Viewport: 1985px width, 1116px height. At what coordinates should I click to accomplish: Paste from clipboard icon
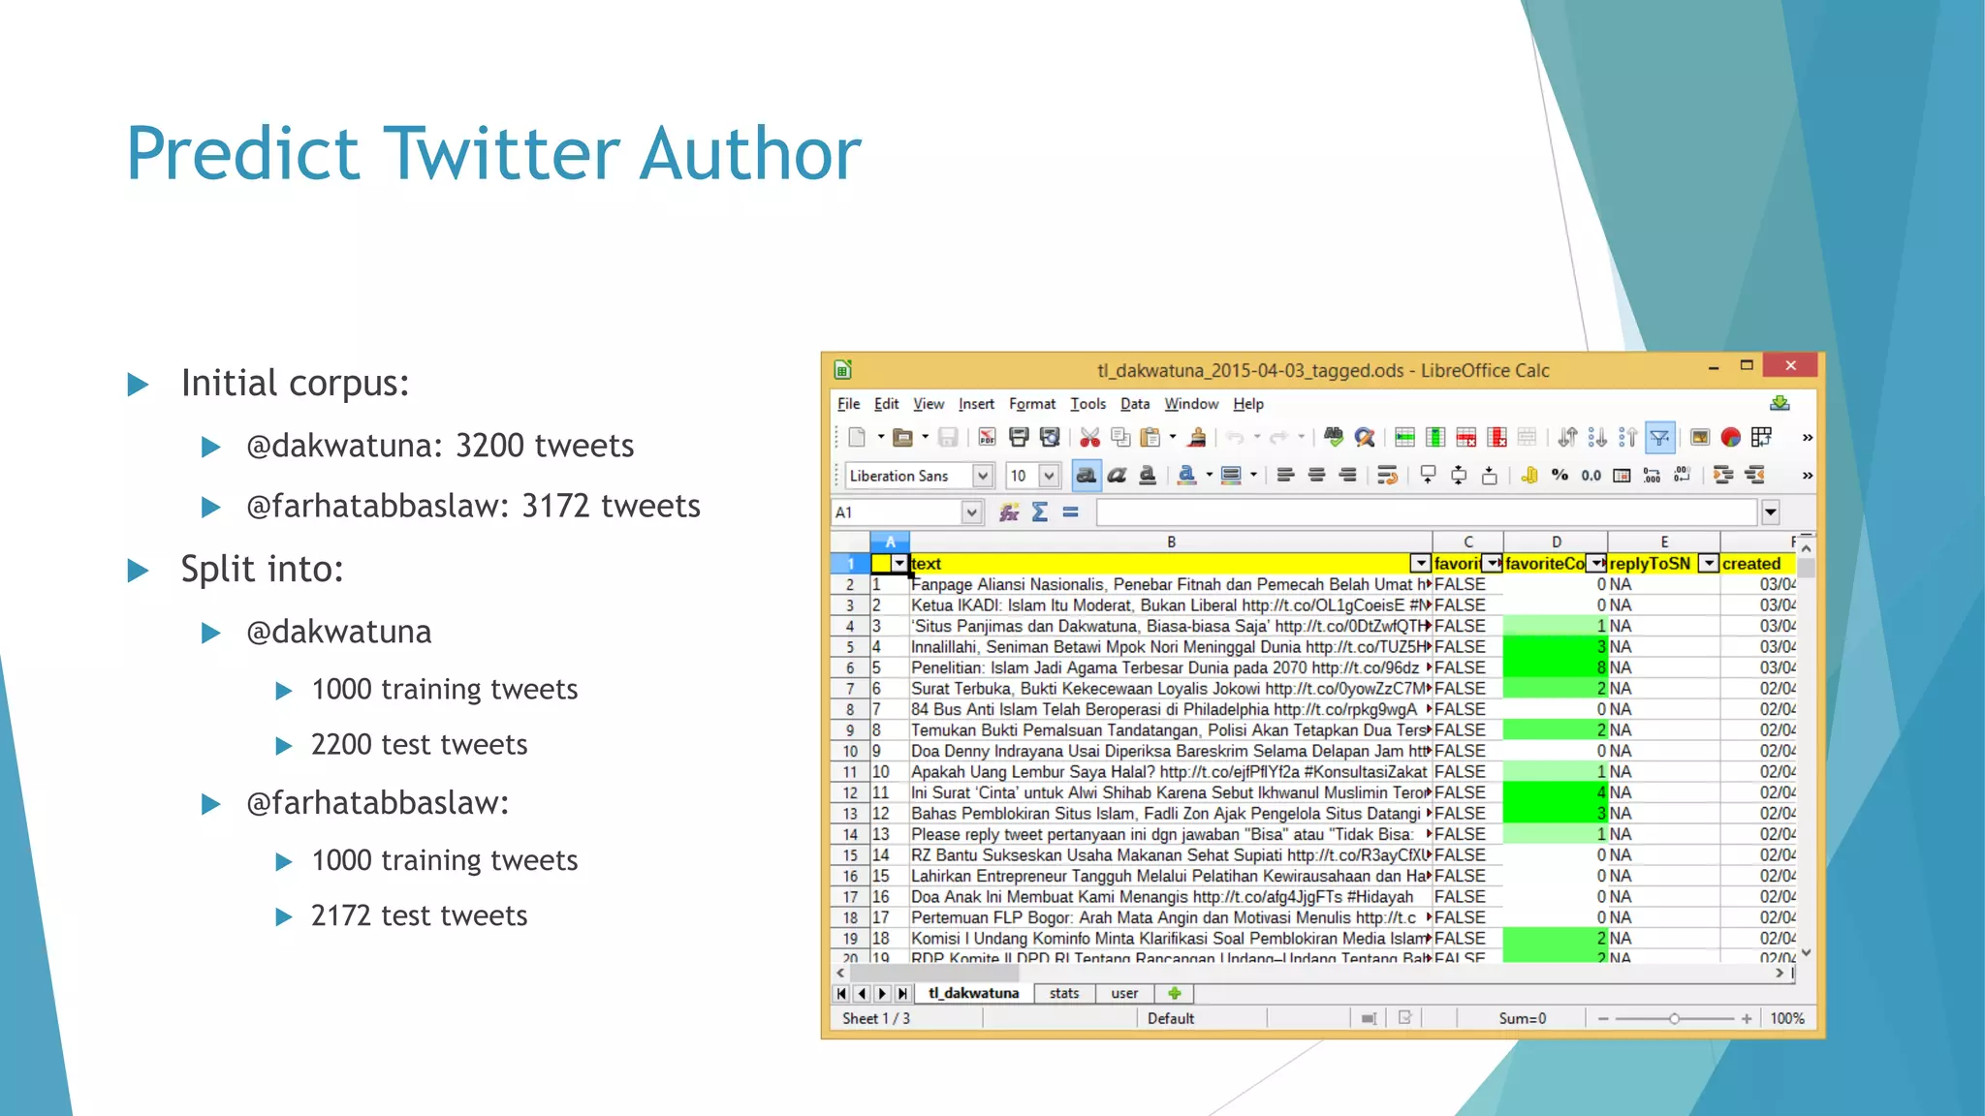[1150, 438]
